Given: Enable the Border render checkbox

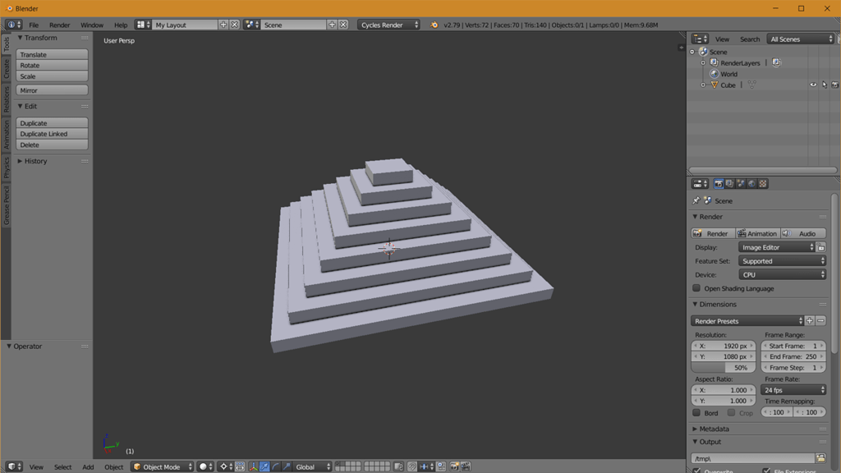Looking at the screenshot, I should tap(696, 412).
